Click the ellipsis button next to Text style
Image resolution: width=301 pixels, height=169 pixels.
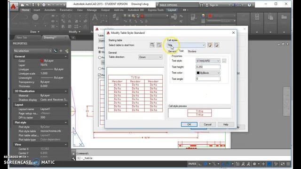click(x=224, y=61)
